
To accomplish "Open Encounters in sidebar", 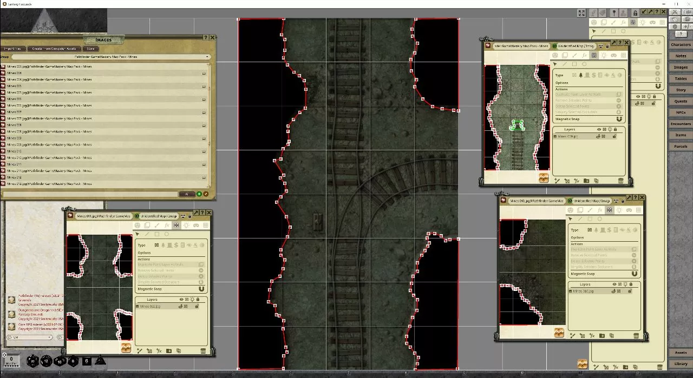I will click(681, 124).
